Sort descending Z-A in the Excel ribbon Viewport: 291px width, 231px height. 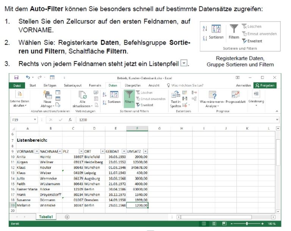coord(105,102)
